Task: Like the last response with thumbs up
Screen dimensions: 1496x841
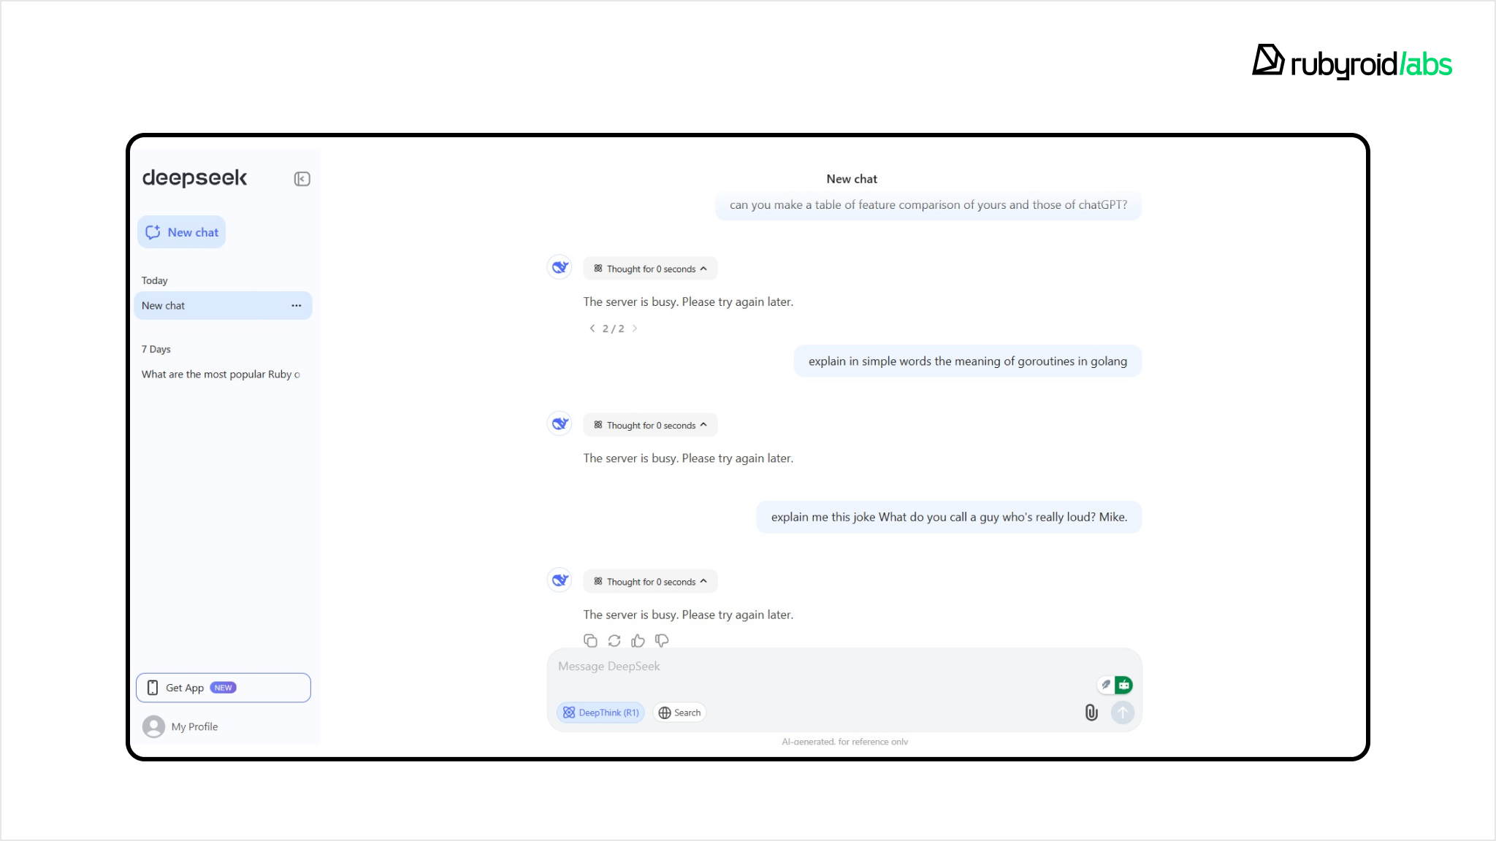Action: [x=638, y=640]
